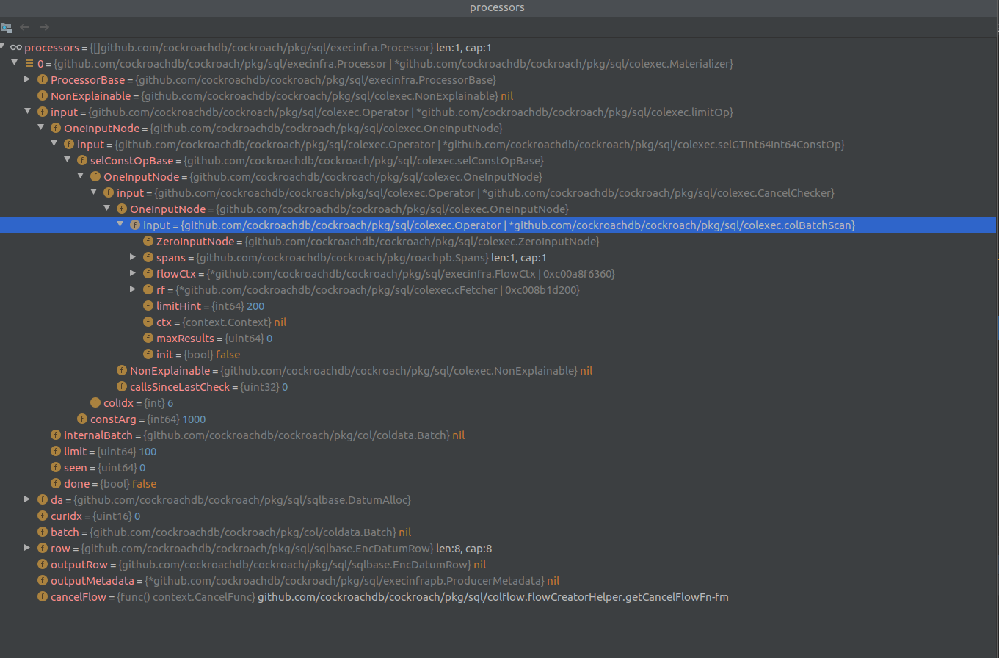Viewport: 999px width, 658px height.
Task: Expand the flowCtx pointer field
Action: (134, 273)
